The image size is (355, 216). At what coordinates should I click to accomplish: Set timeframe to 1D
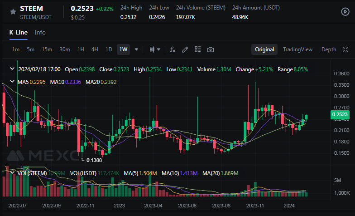[109, 49]
